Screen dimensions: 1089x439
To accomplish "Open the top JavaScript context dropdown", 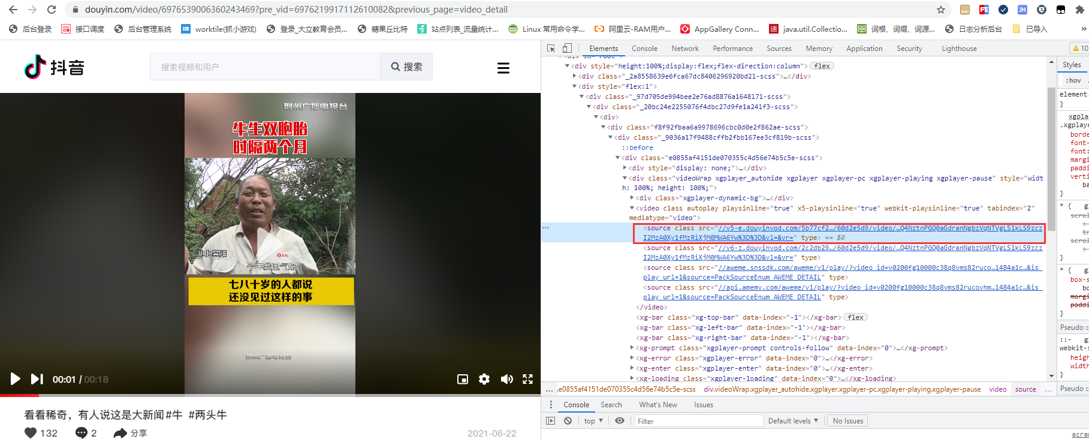I will [593, 421].
